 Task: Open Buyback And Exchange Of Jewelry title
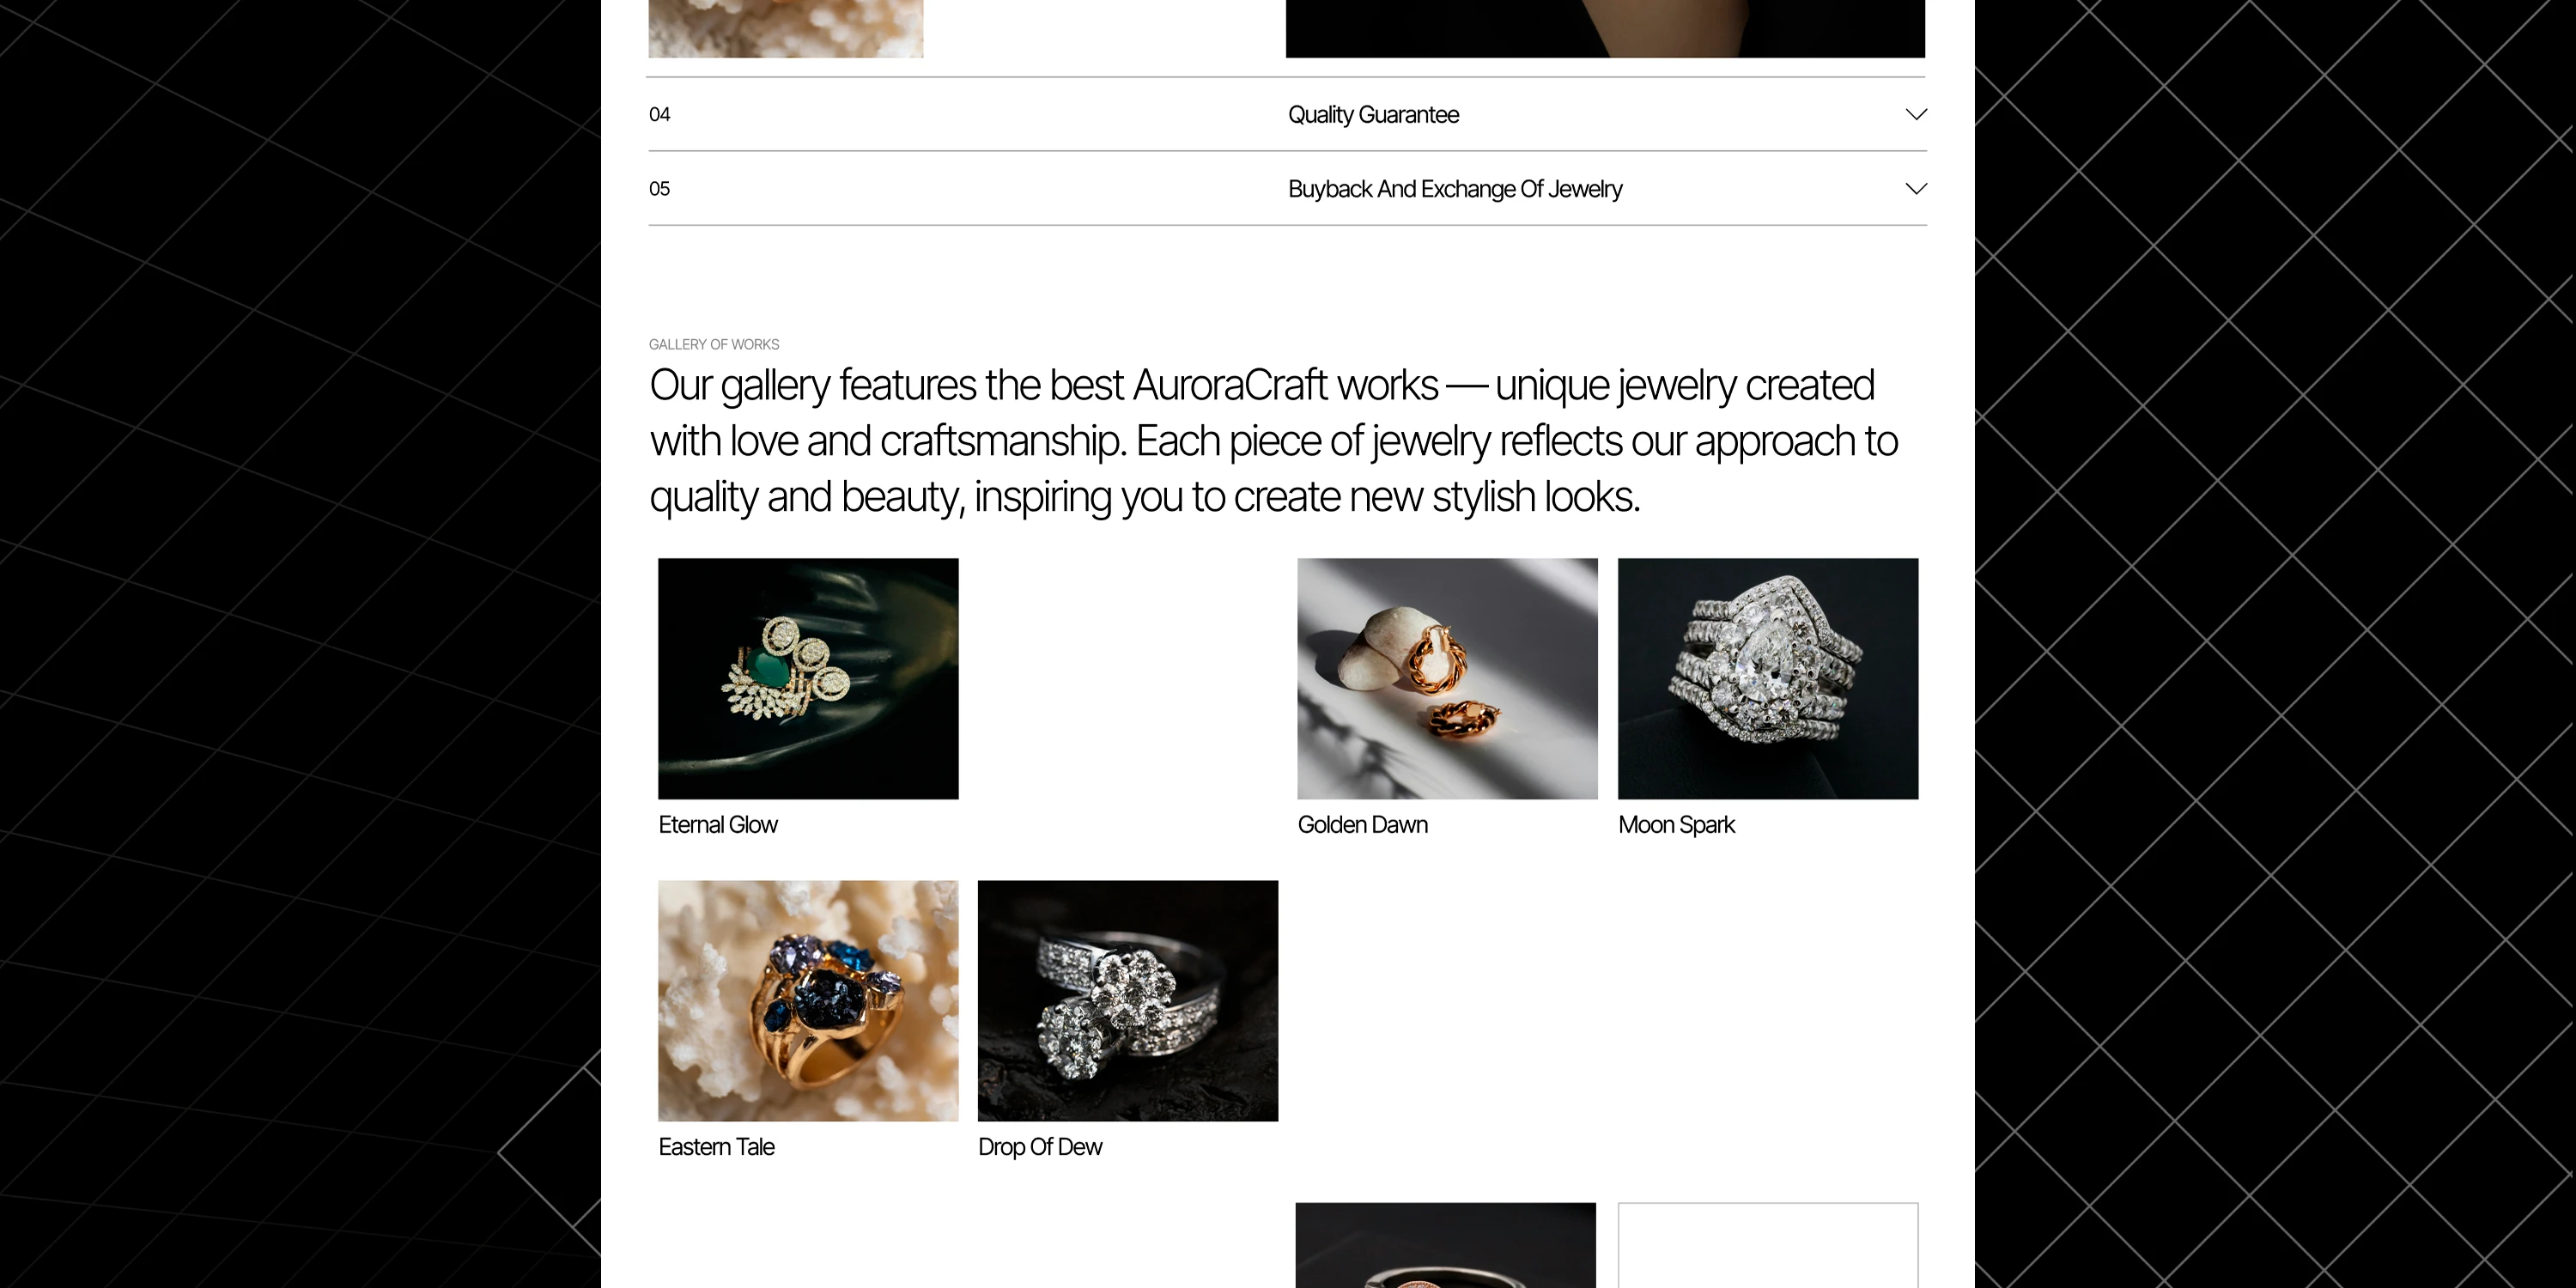[1455, 189]
